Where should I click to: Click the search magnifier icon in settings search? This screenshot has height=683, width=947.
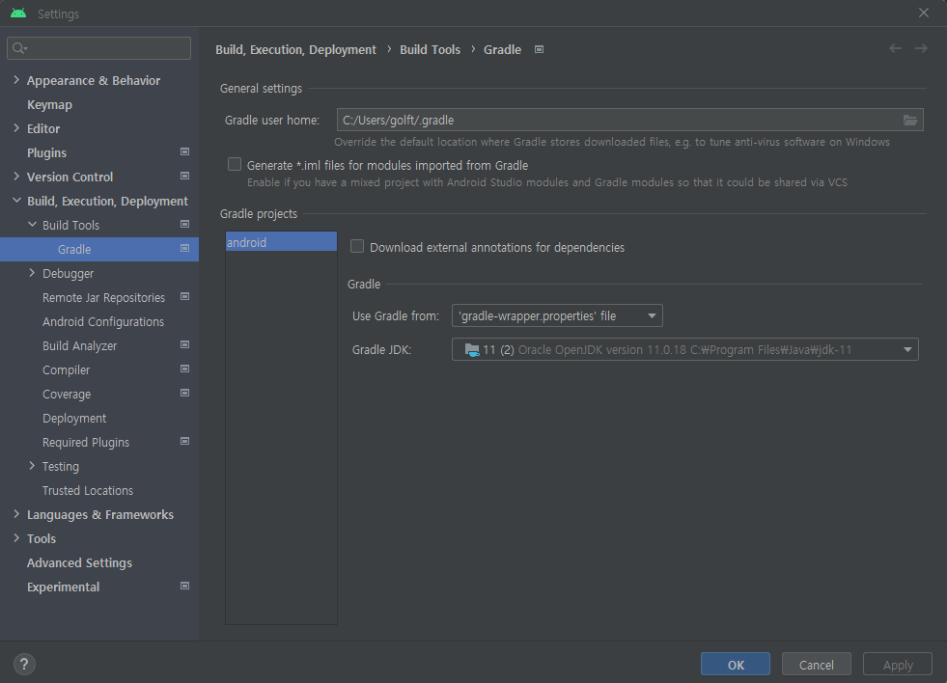[18, 48]
